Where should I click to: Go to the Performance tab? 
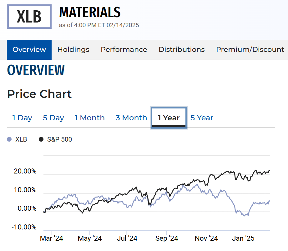(124, 50)
